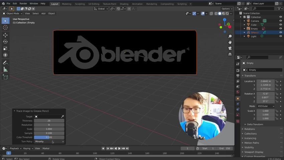Expand the Camera tree item arrow
This screenshot has width=284, height=160.
pyautogui.click(x=245, y=21)
